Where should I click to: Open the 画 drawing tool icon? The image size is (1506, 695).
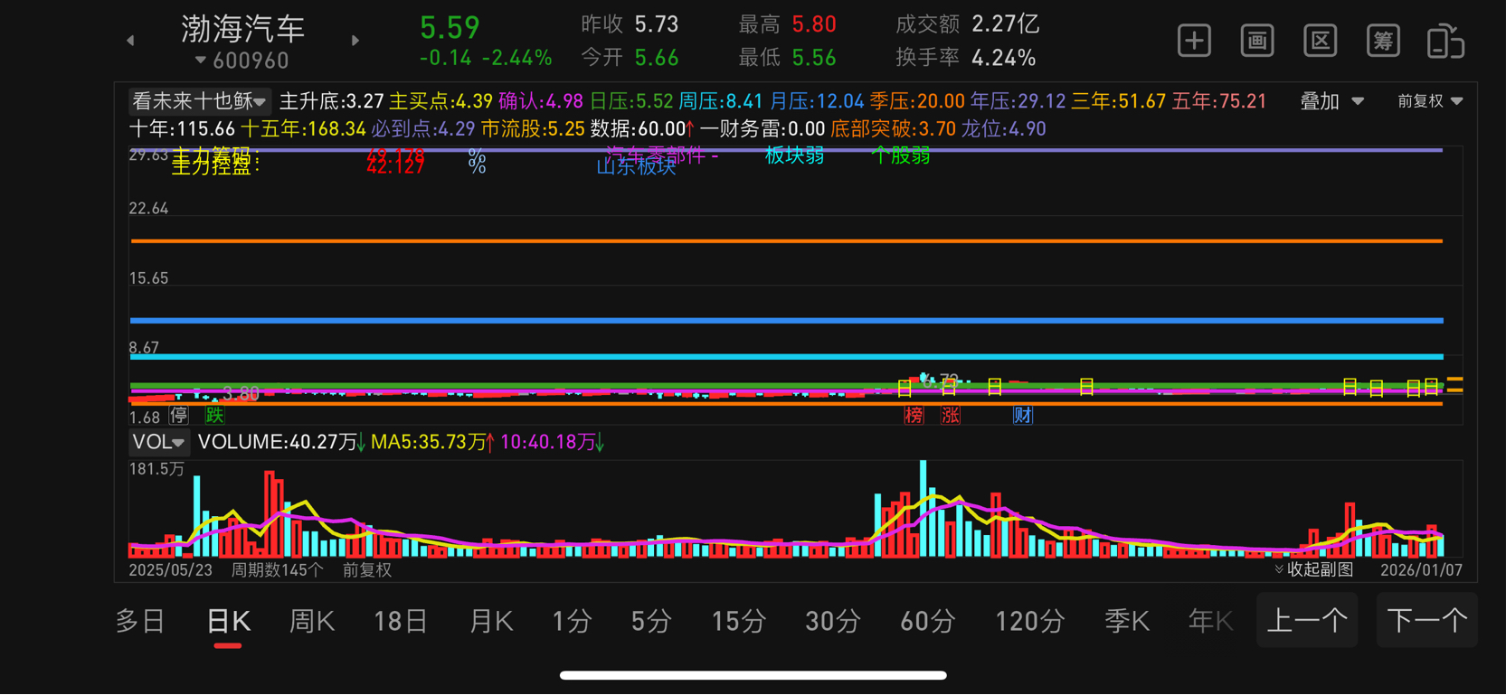coord(1257,41)
